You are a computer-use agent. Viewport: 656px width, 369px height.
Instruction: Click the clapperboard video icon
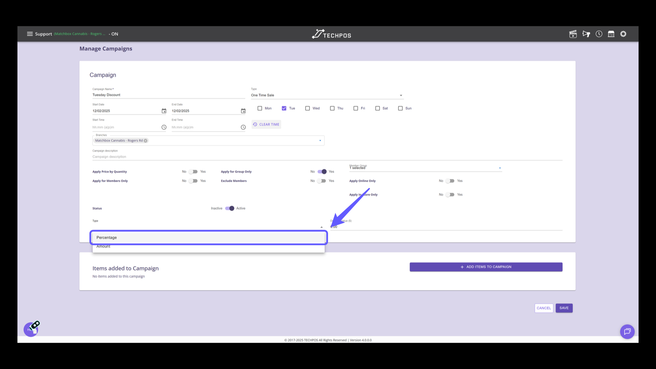coord(573,34)
